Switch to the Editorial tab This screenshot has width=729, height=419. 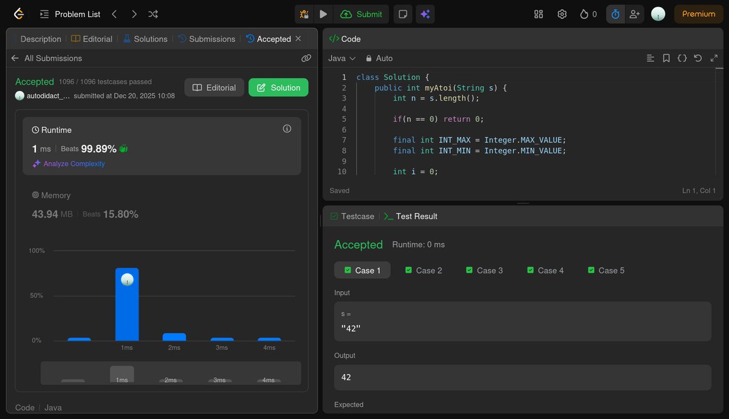92,39
